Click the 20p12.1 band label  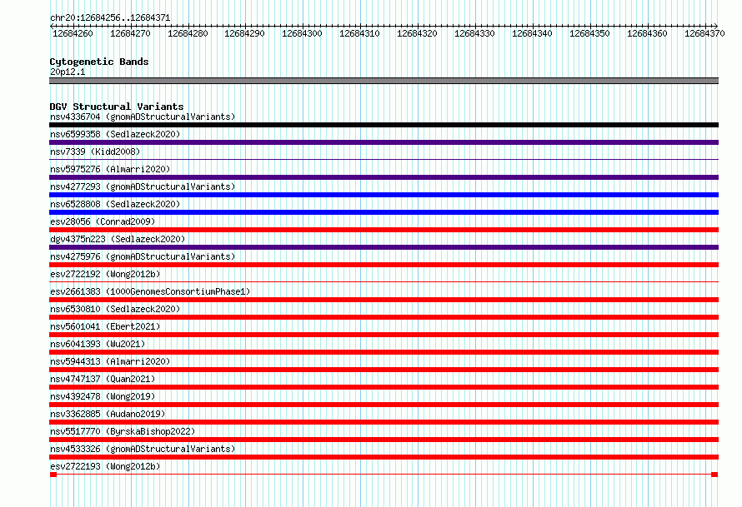point(68,72)
